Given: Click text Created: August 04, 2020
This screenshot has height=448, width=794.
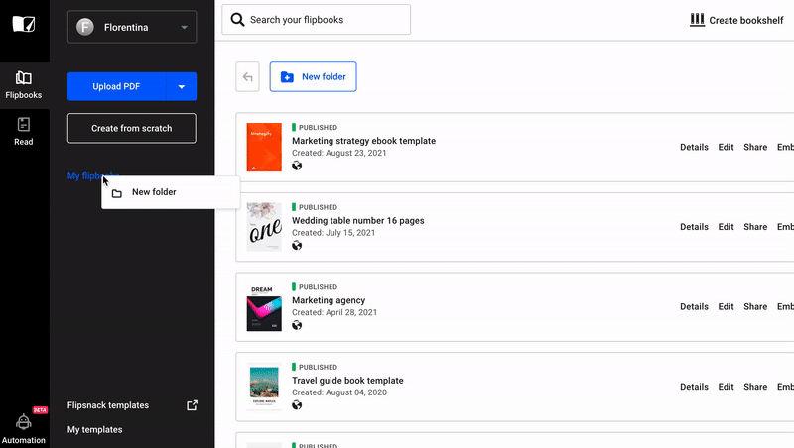Looking at the screenshot, I should coord(339,392).
